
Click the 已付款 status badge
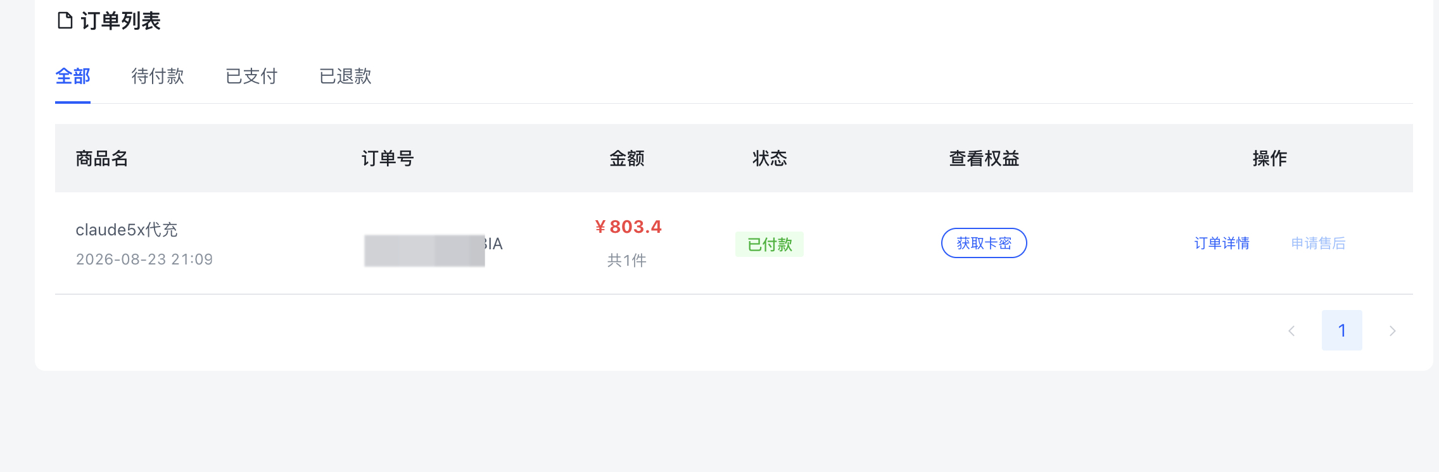point(770,244)
